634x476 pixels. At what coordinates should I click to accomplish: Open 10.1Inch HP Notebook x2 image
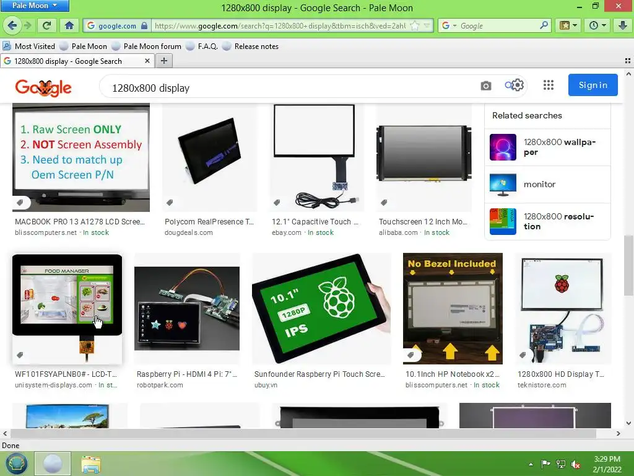(453, 309)
